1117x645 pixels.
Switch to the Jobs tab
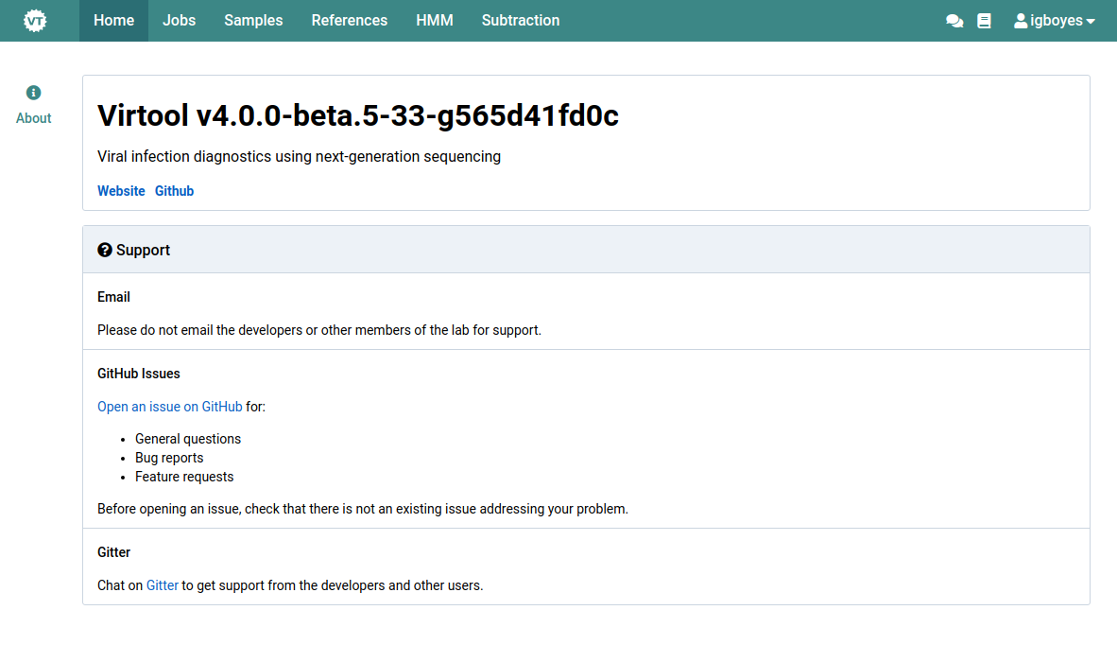pos(179,19)
